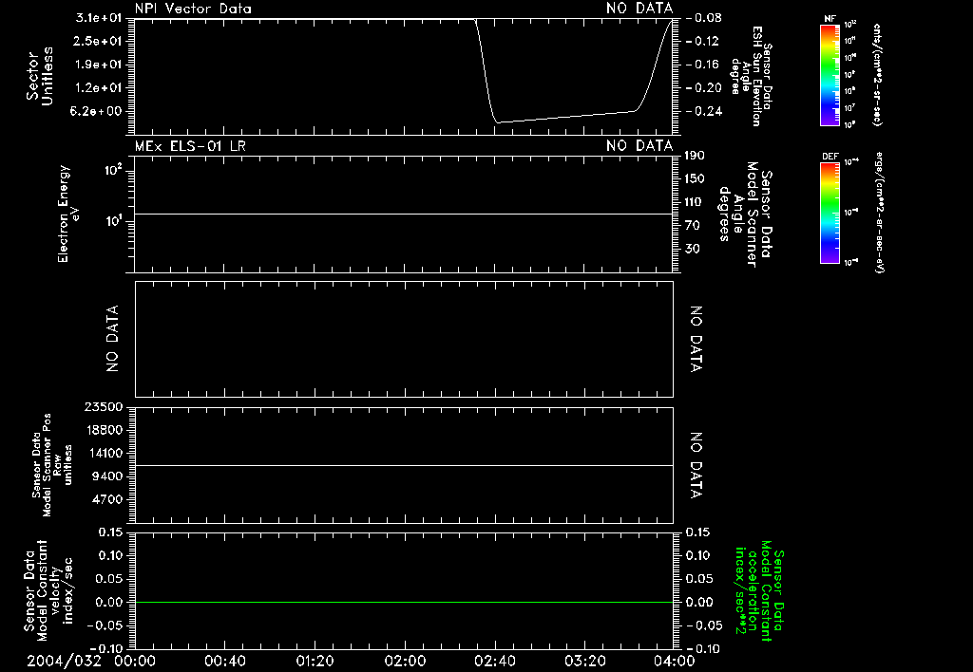Click the '3.1e+01' sector axis value
Viewport: 973px width, 672px height.
point(99,18)
